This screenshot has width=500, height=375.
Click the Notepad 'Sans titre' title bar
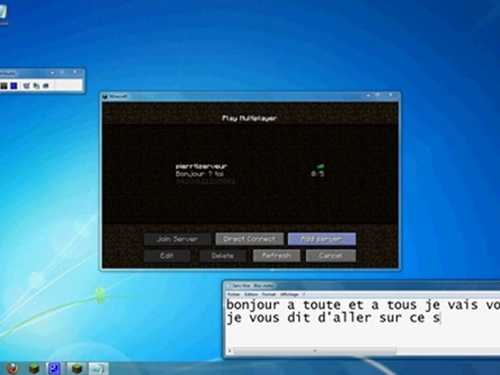(362, 285)
